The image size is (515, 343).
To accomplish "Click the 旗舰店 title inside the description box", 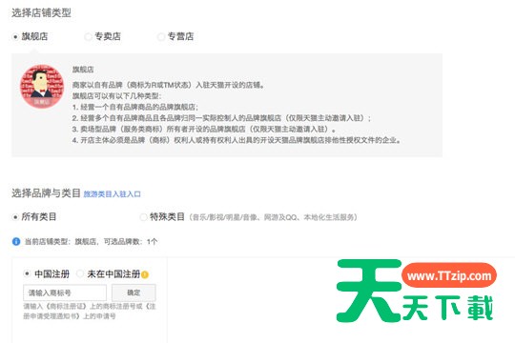I will [83, 70].
